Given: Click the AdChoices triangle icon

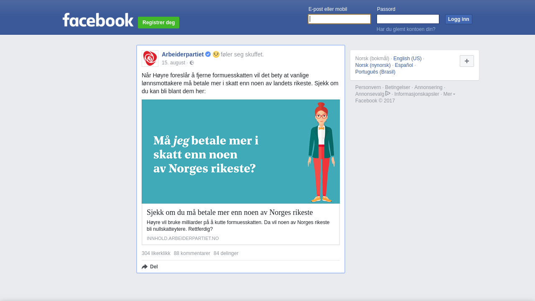Looking at the screenshot, I should point(388,94).
